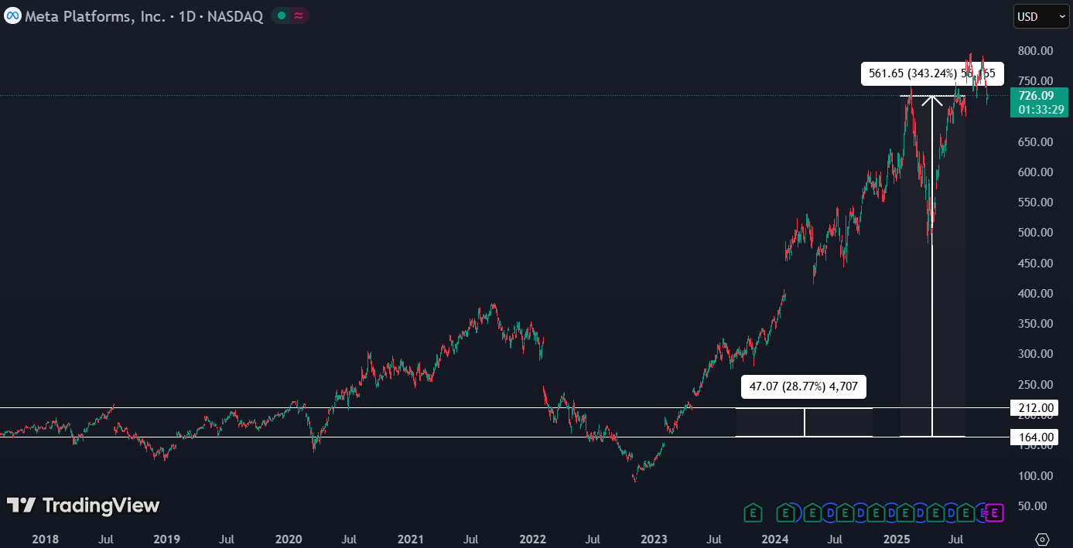Click the 800.00 price scale label
Image resolution: width=1073 pixels, height=548 pixels.
(x=1035, y=51)
